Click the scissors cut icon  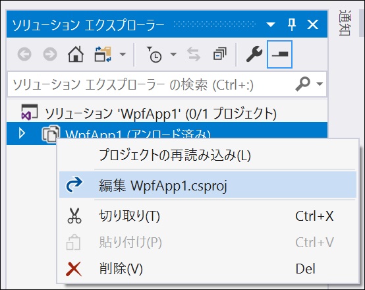click(x=74, y=216)
